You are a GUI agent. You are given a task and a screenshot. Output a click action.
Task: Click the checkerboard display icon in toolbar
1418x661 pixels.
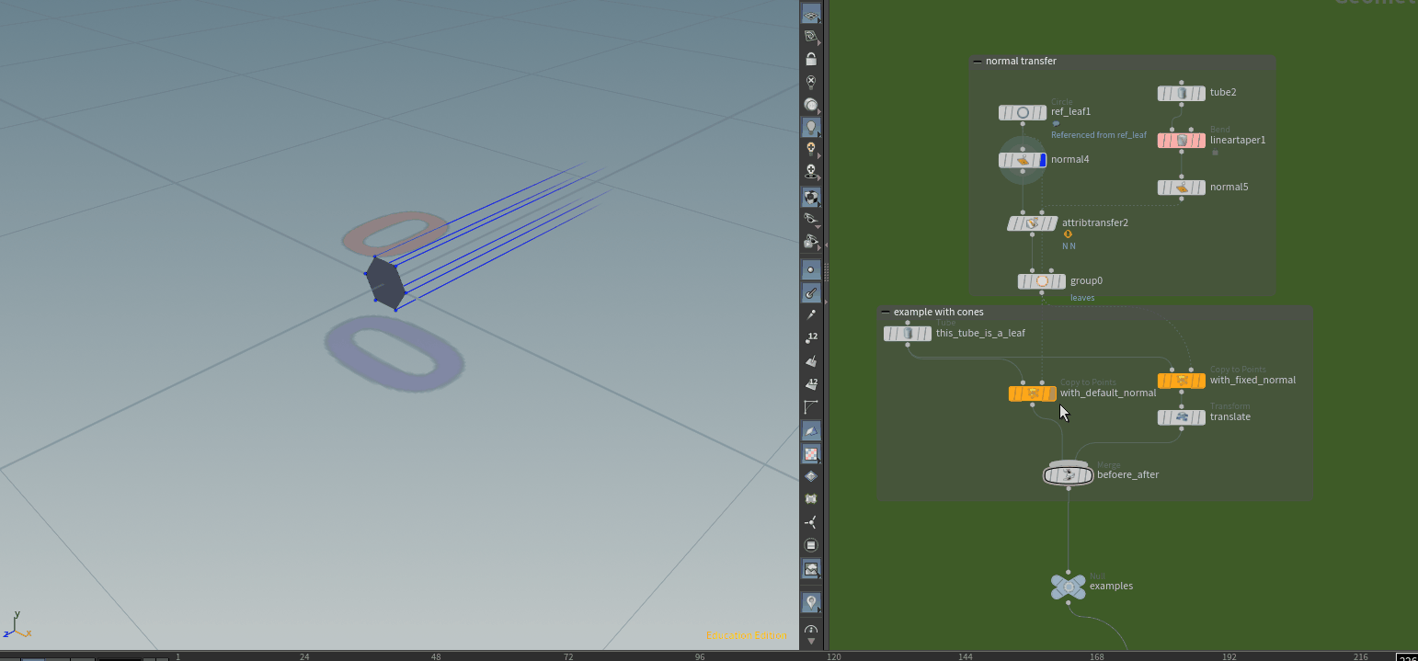(x=810, y=454)
